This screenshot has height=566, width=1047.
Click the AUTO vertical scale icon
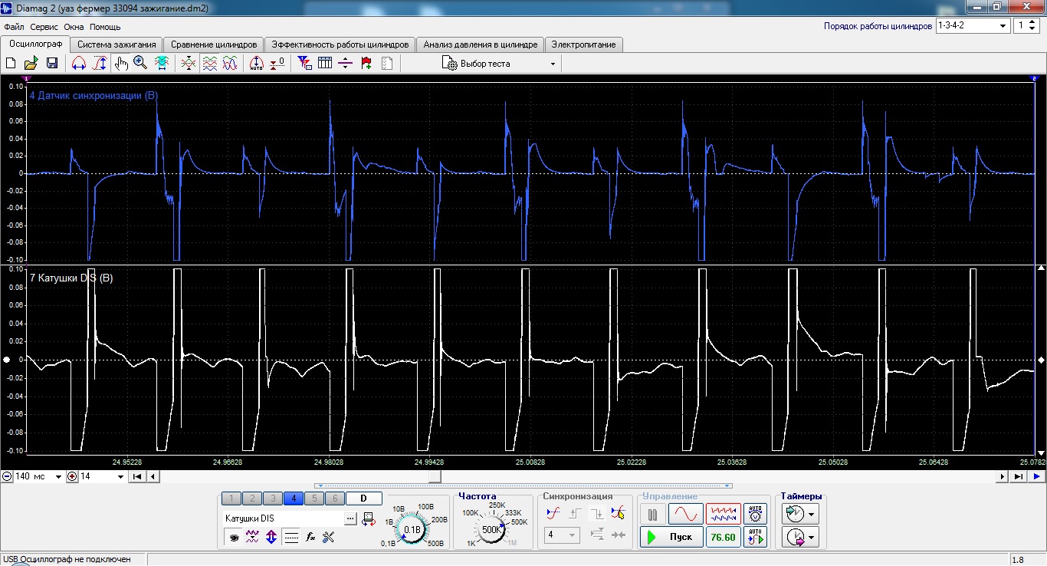pos(257,64)
